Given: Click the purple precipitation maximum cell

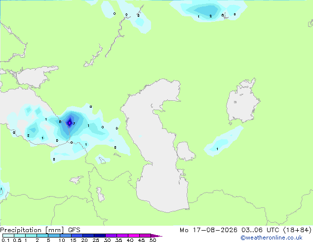Looking at the screenshot, I should [70, 123].
